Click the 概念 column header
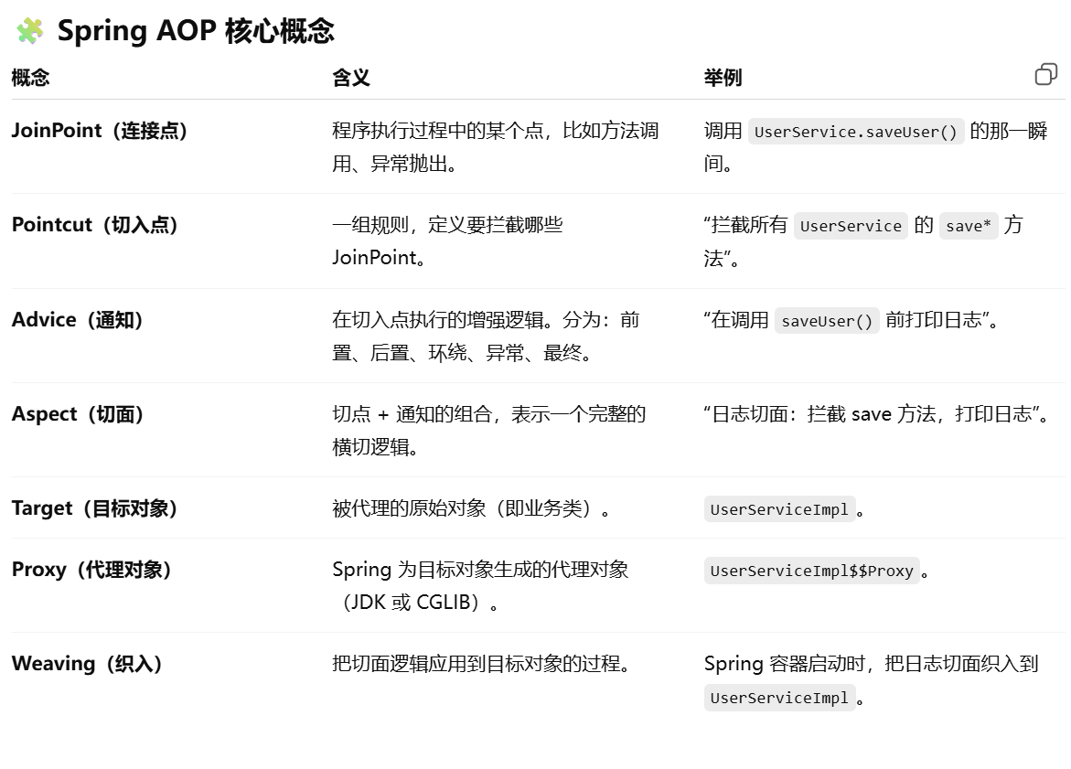1071x769 pixels. 30,78
